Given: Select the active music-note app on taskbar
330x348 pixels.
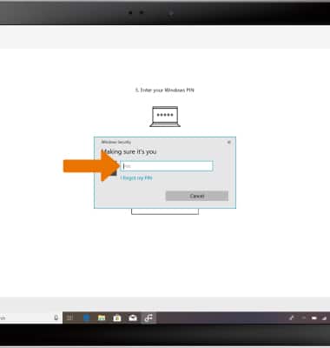Looking at the screenshot, I should (148, 318).
